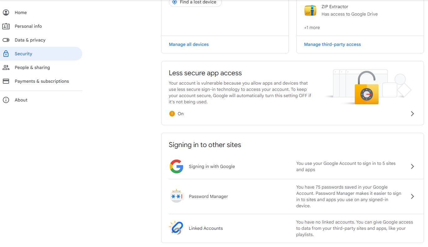Click the Find a lost device button
This screenshot has width=428, height=247.
pos(195,2)
